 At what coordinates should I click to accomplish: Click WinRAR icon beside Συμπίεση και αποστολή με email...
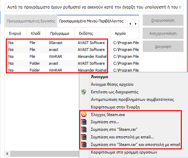[84, 137]
